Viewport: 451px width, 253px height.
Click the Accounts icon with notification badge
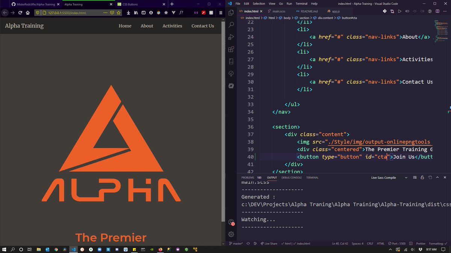[231, 222]
